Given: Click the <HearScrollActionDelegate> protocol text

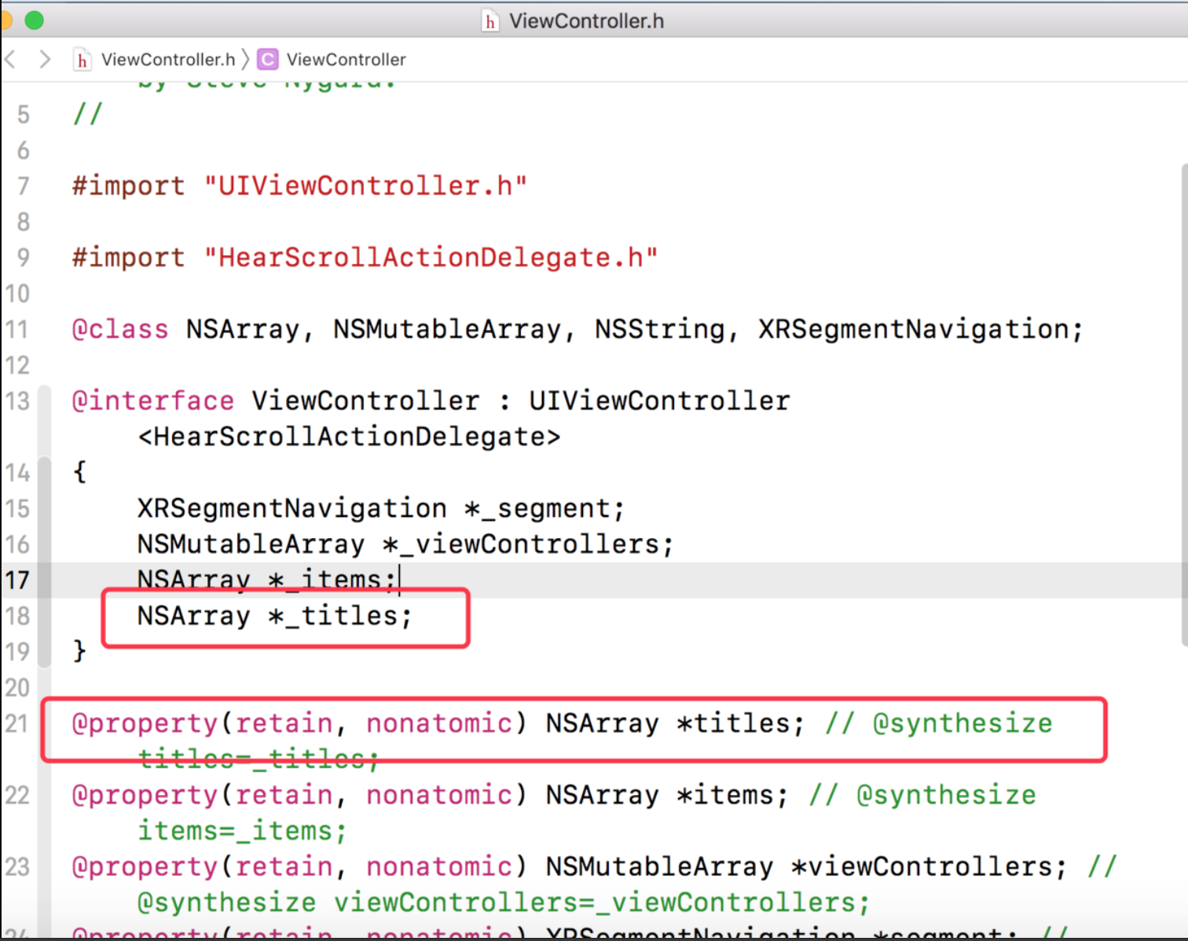Looking at the screenshot, I should click(x=349, y=437).
